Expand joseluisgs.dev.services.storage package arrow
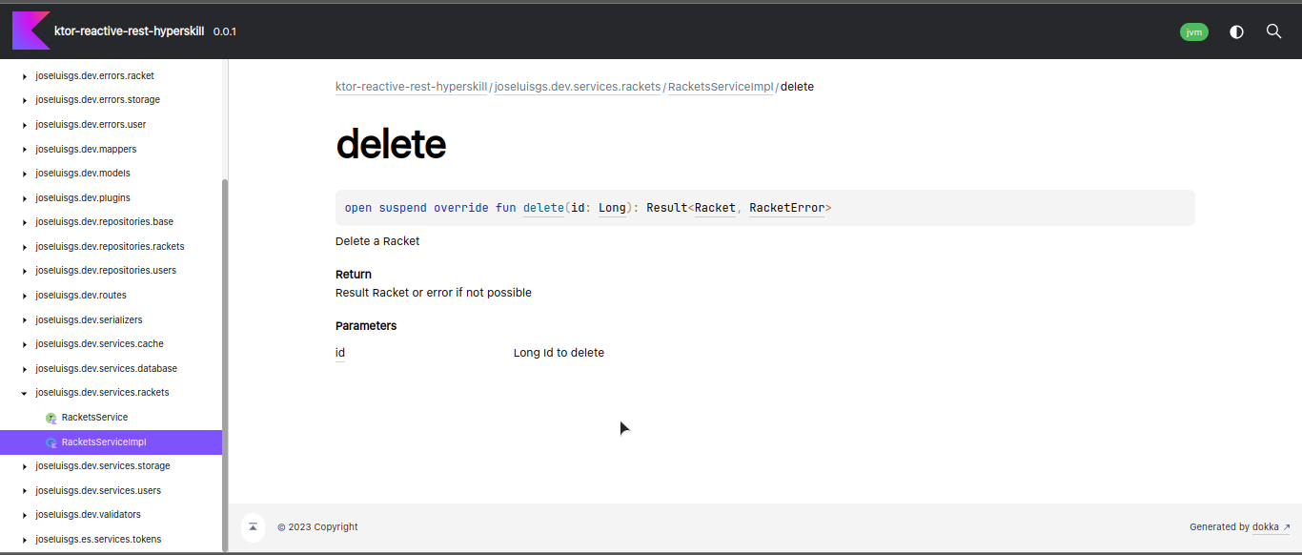The image size is (1302, 555). tap(24, 466)
